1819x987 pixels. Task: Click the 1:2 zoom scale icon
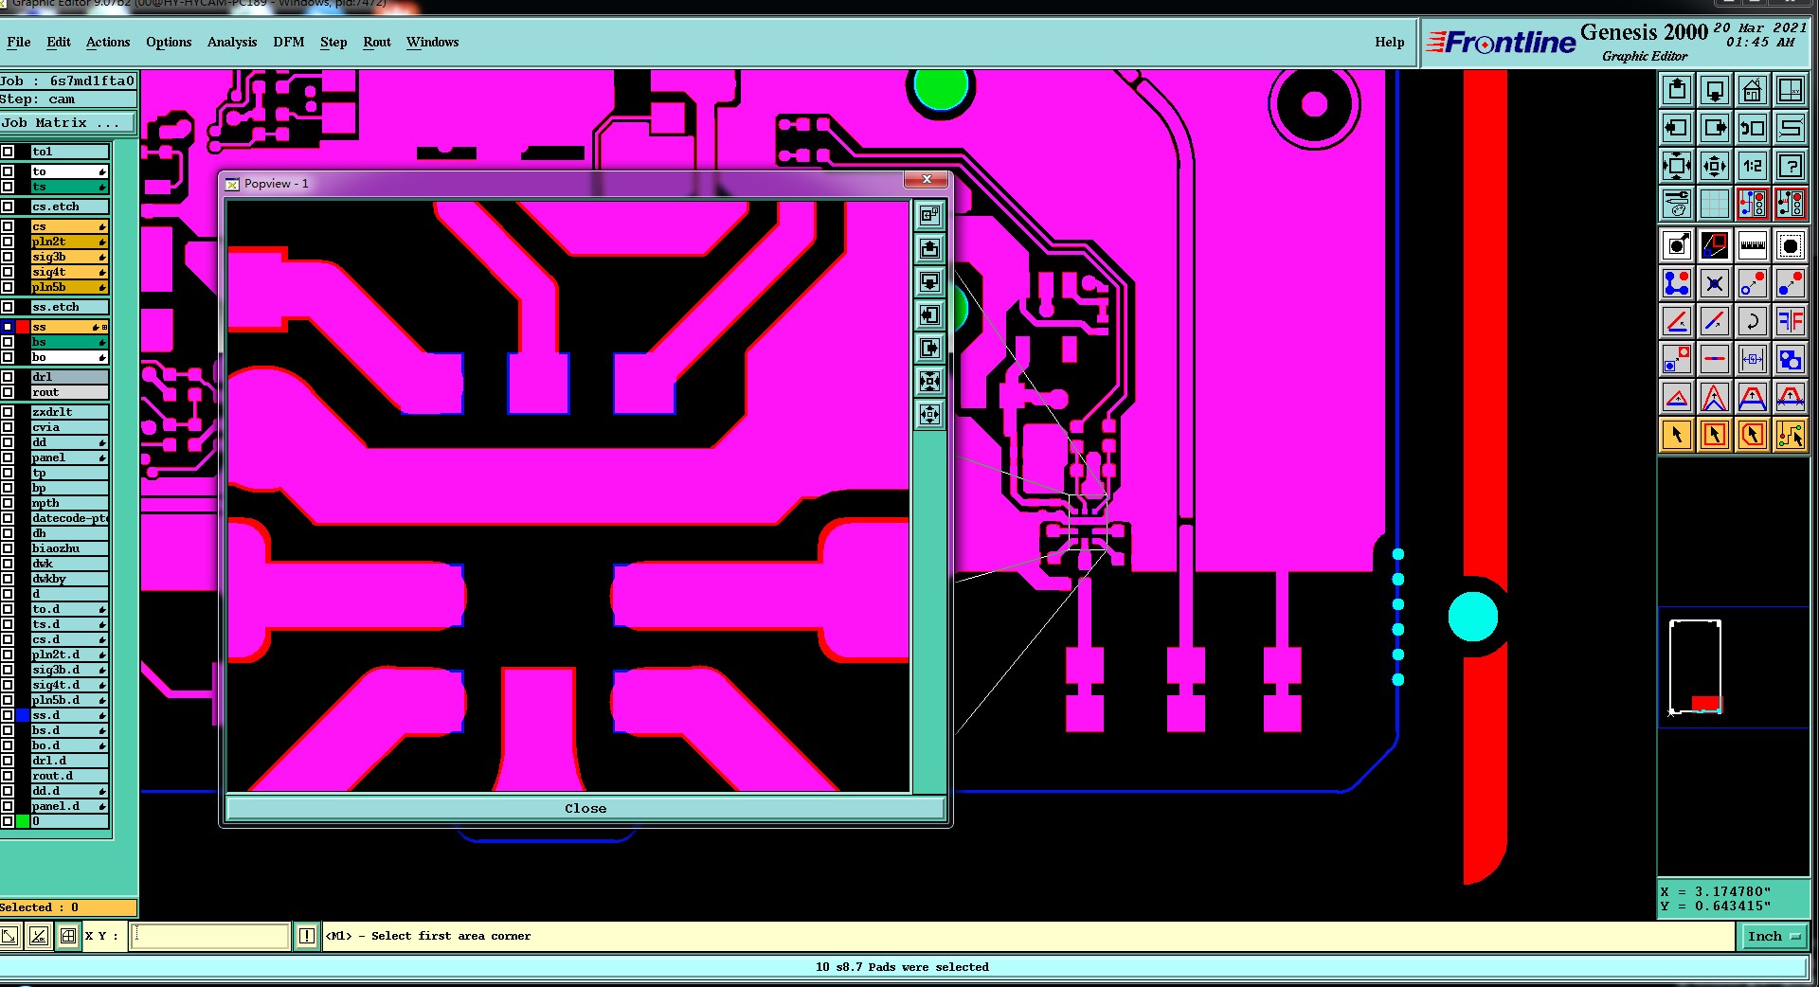click(x=1752, y=167)
